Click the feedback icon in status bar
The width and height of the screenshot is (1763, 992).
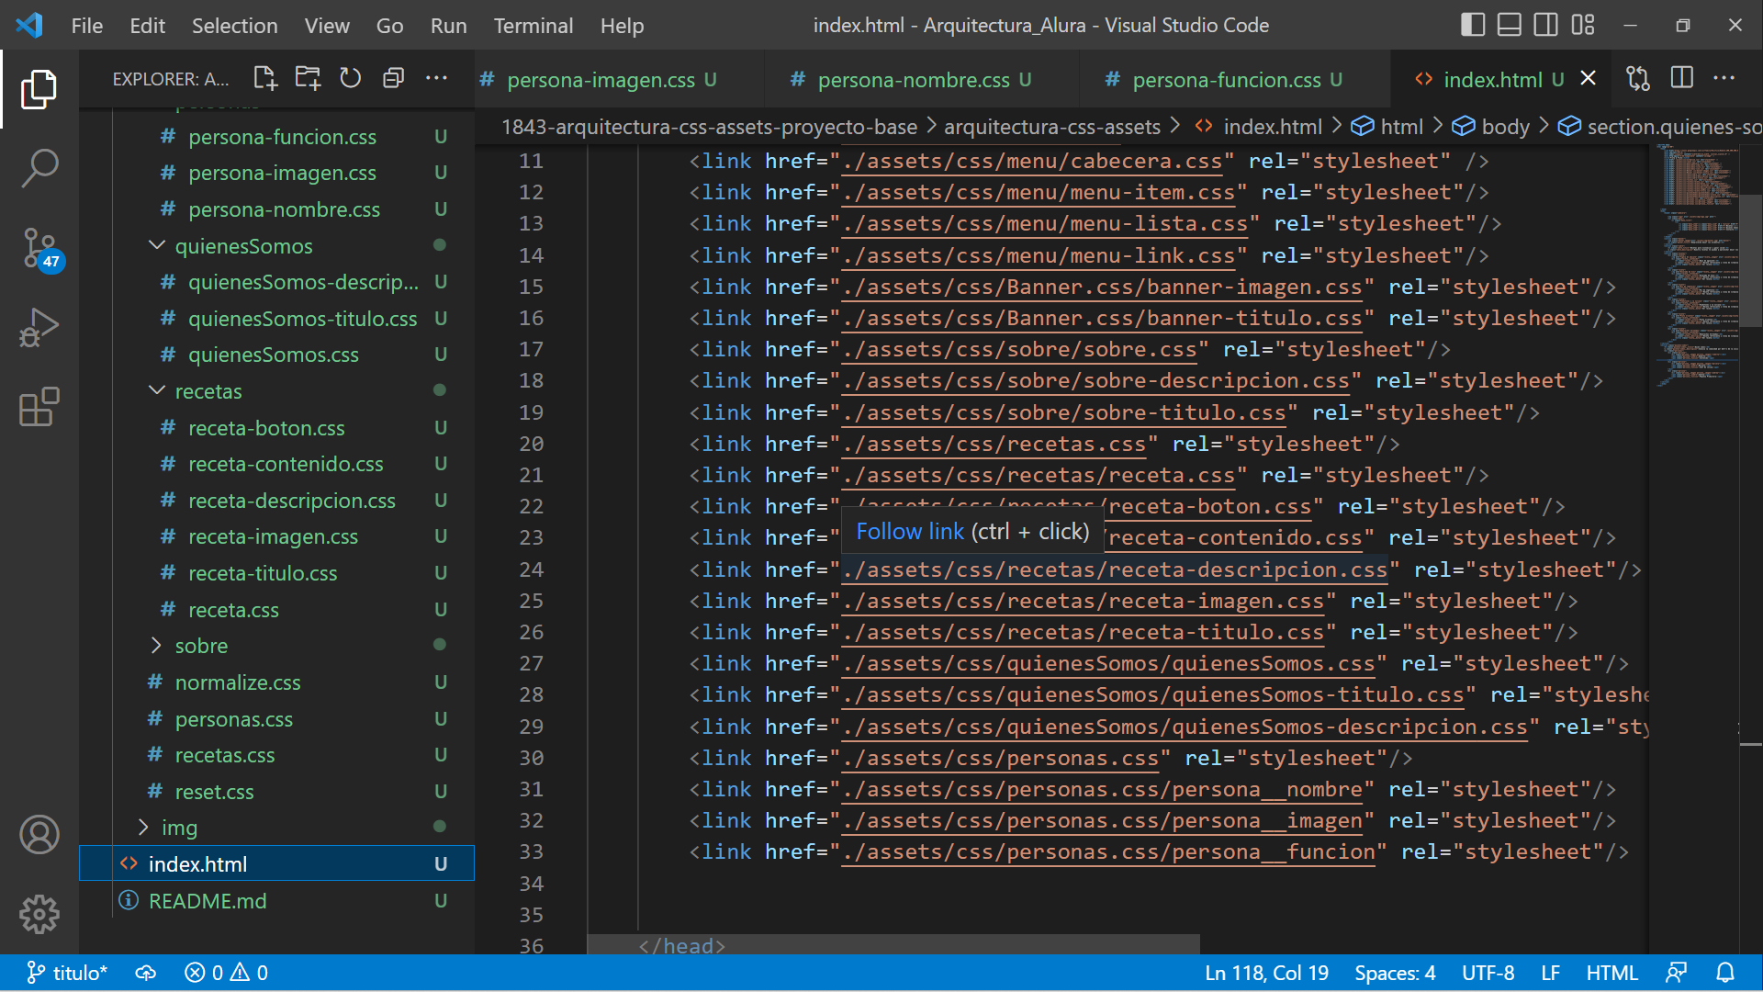[1676, 973]
